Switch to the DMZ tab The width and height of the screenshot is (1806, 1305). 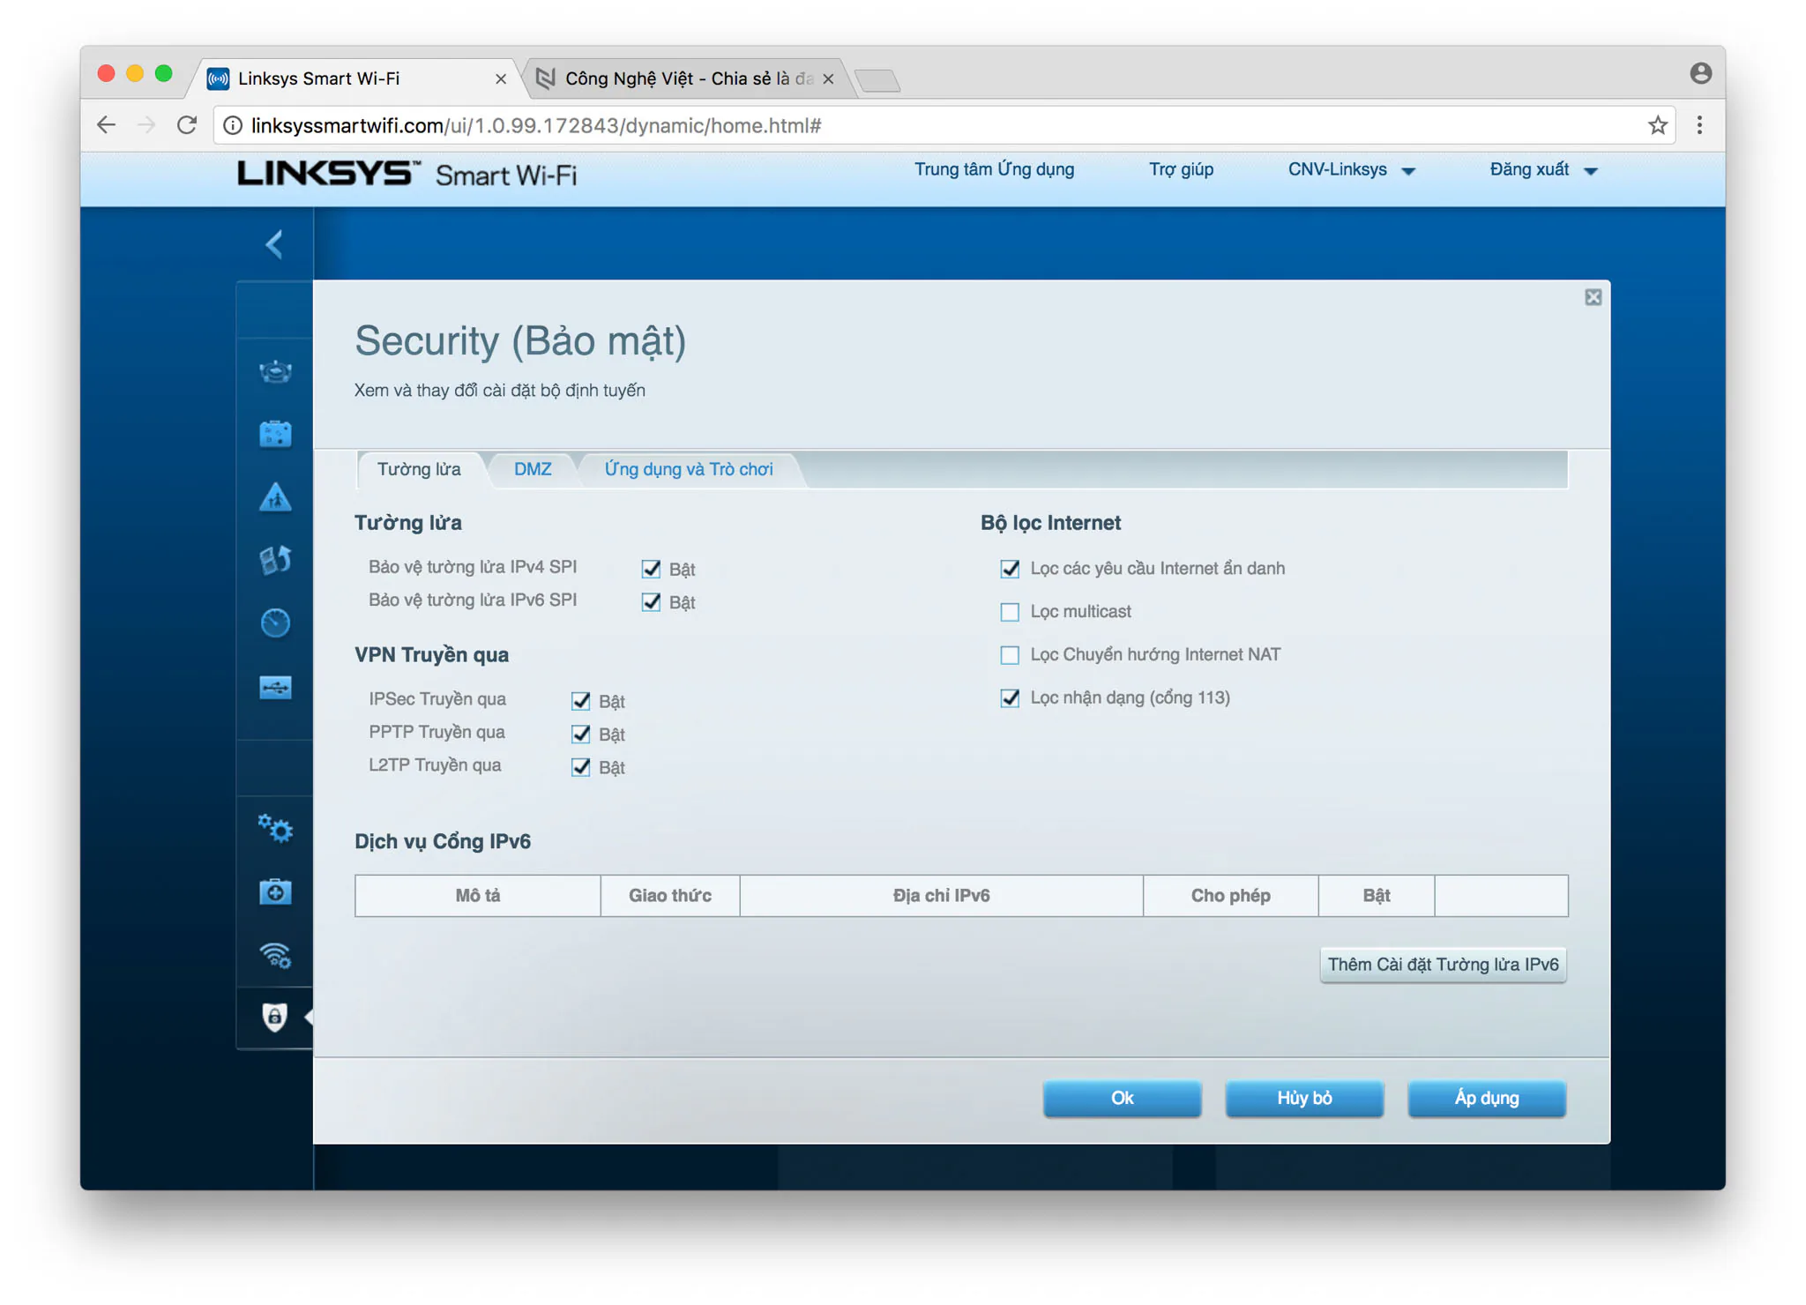click(533, 469)
